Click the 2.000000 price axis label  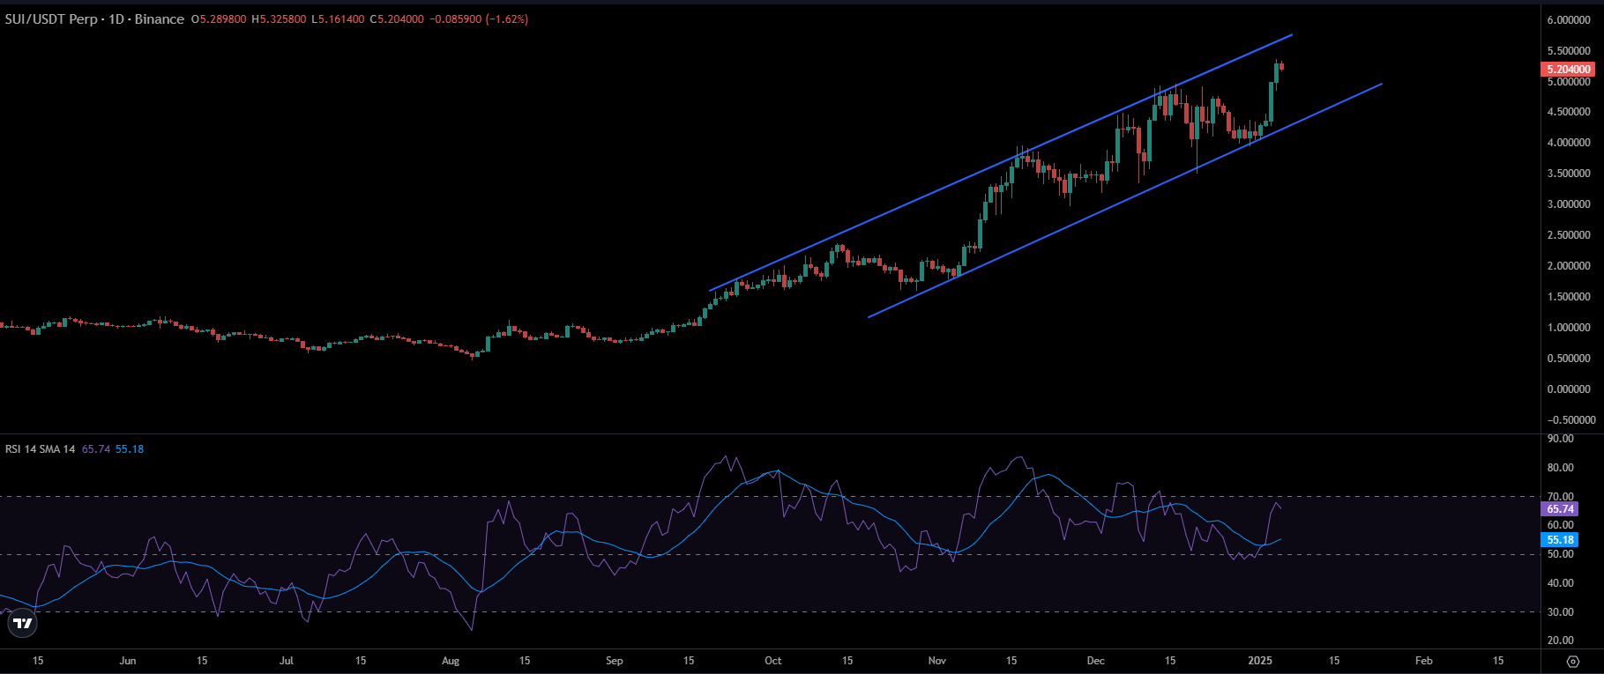tap(1569, 266)
